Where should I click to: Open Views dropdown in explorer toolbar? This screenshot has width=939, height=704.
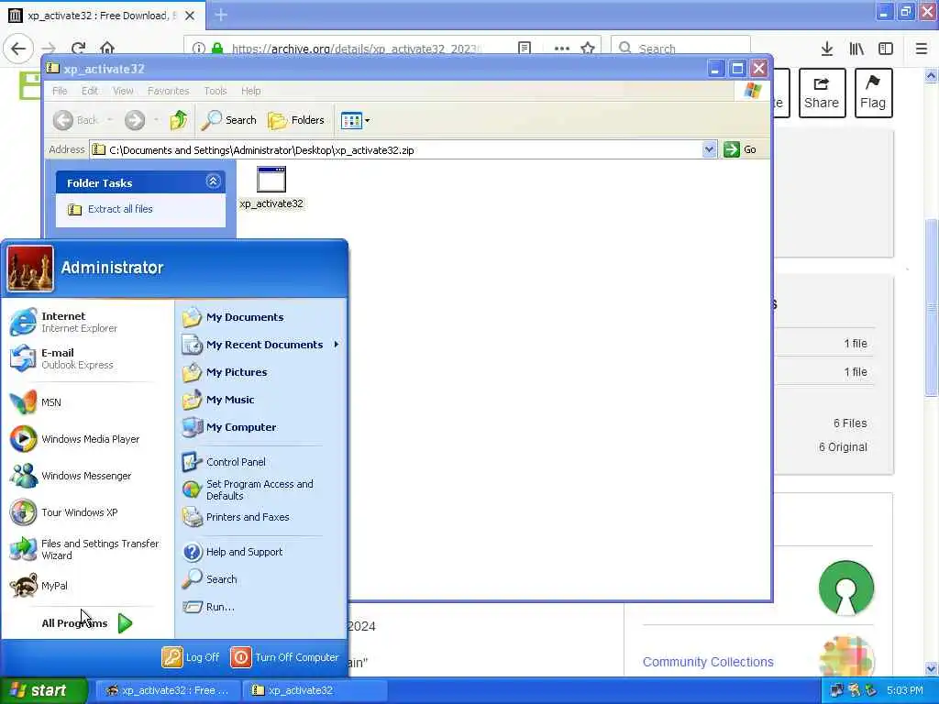[x=355, y=120]
